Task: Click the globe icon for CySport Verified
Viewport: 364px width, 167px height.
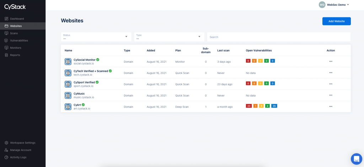Action: 68,84
